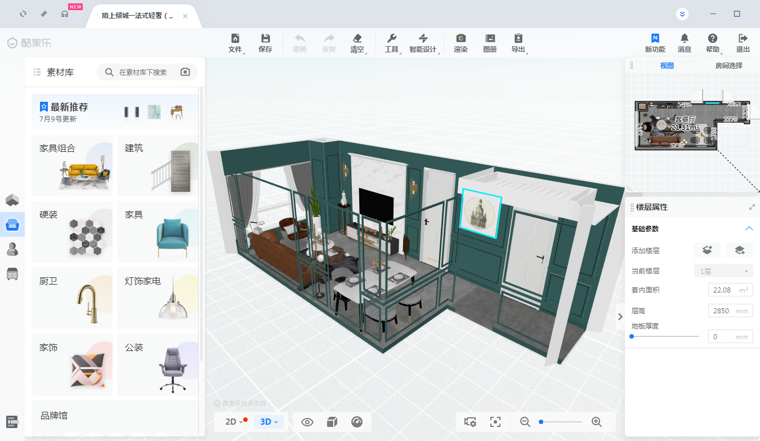The height and width of the screenshot is (441, 760).
Task: Open the current floor (1层) dropdown
Action: pyautogui.click(x=723, y=271)
